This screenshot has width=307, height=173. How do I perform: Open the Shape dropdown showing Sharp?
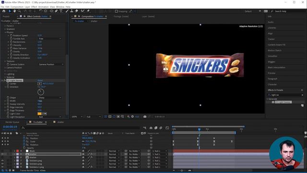[50, 98]
